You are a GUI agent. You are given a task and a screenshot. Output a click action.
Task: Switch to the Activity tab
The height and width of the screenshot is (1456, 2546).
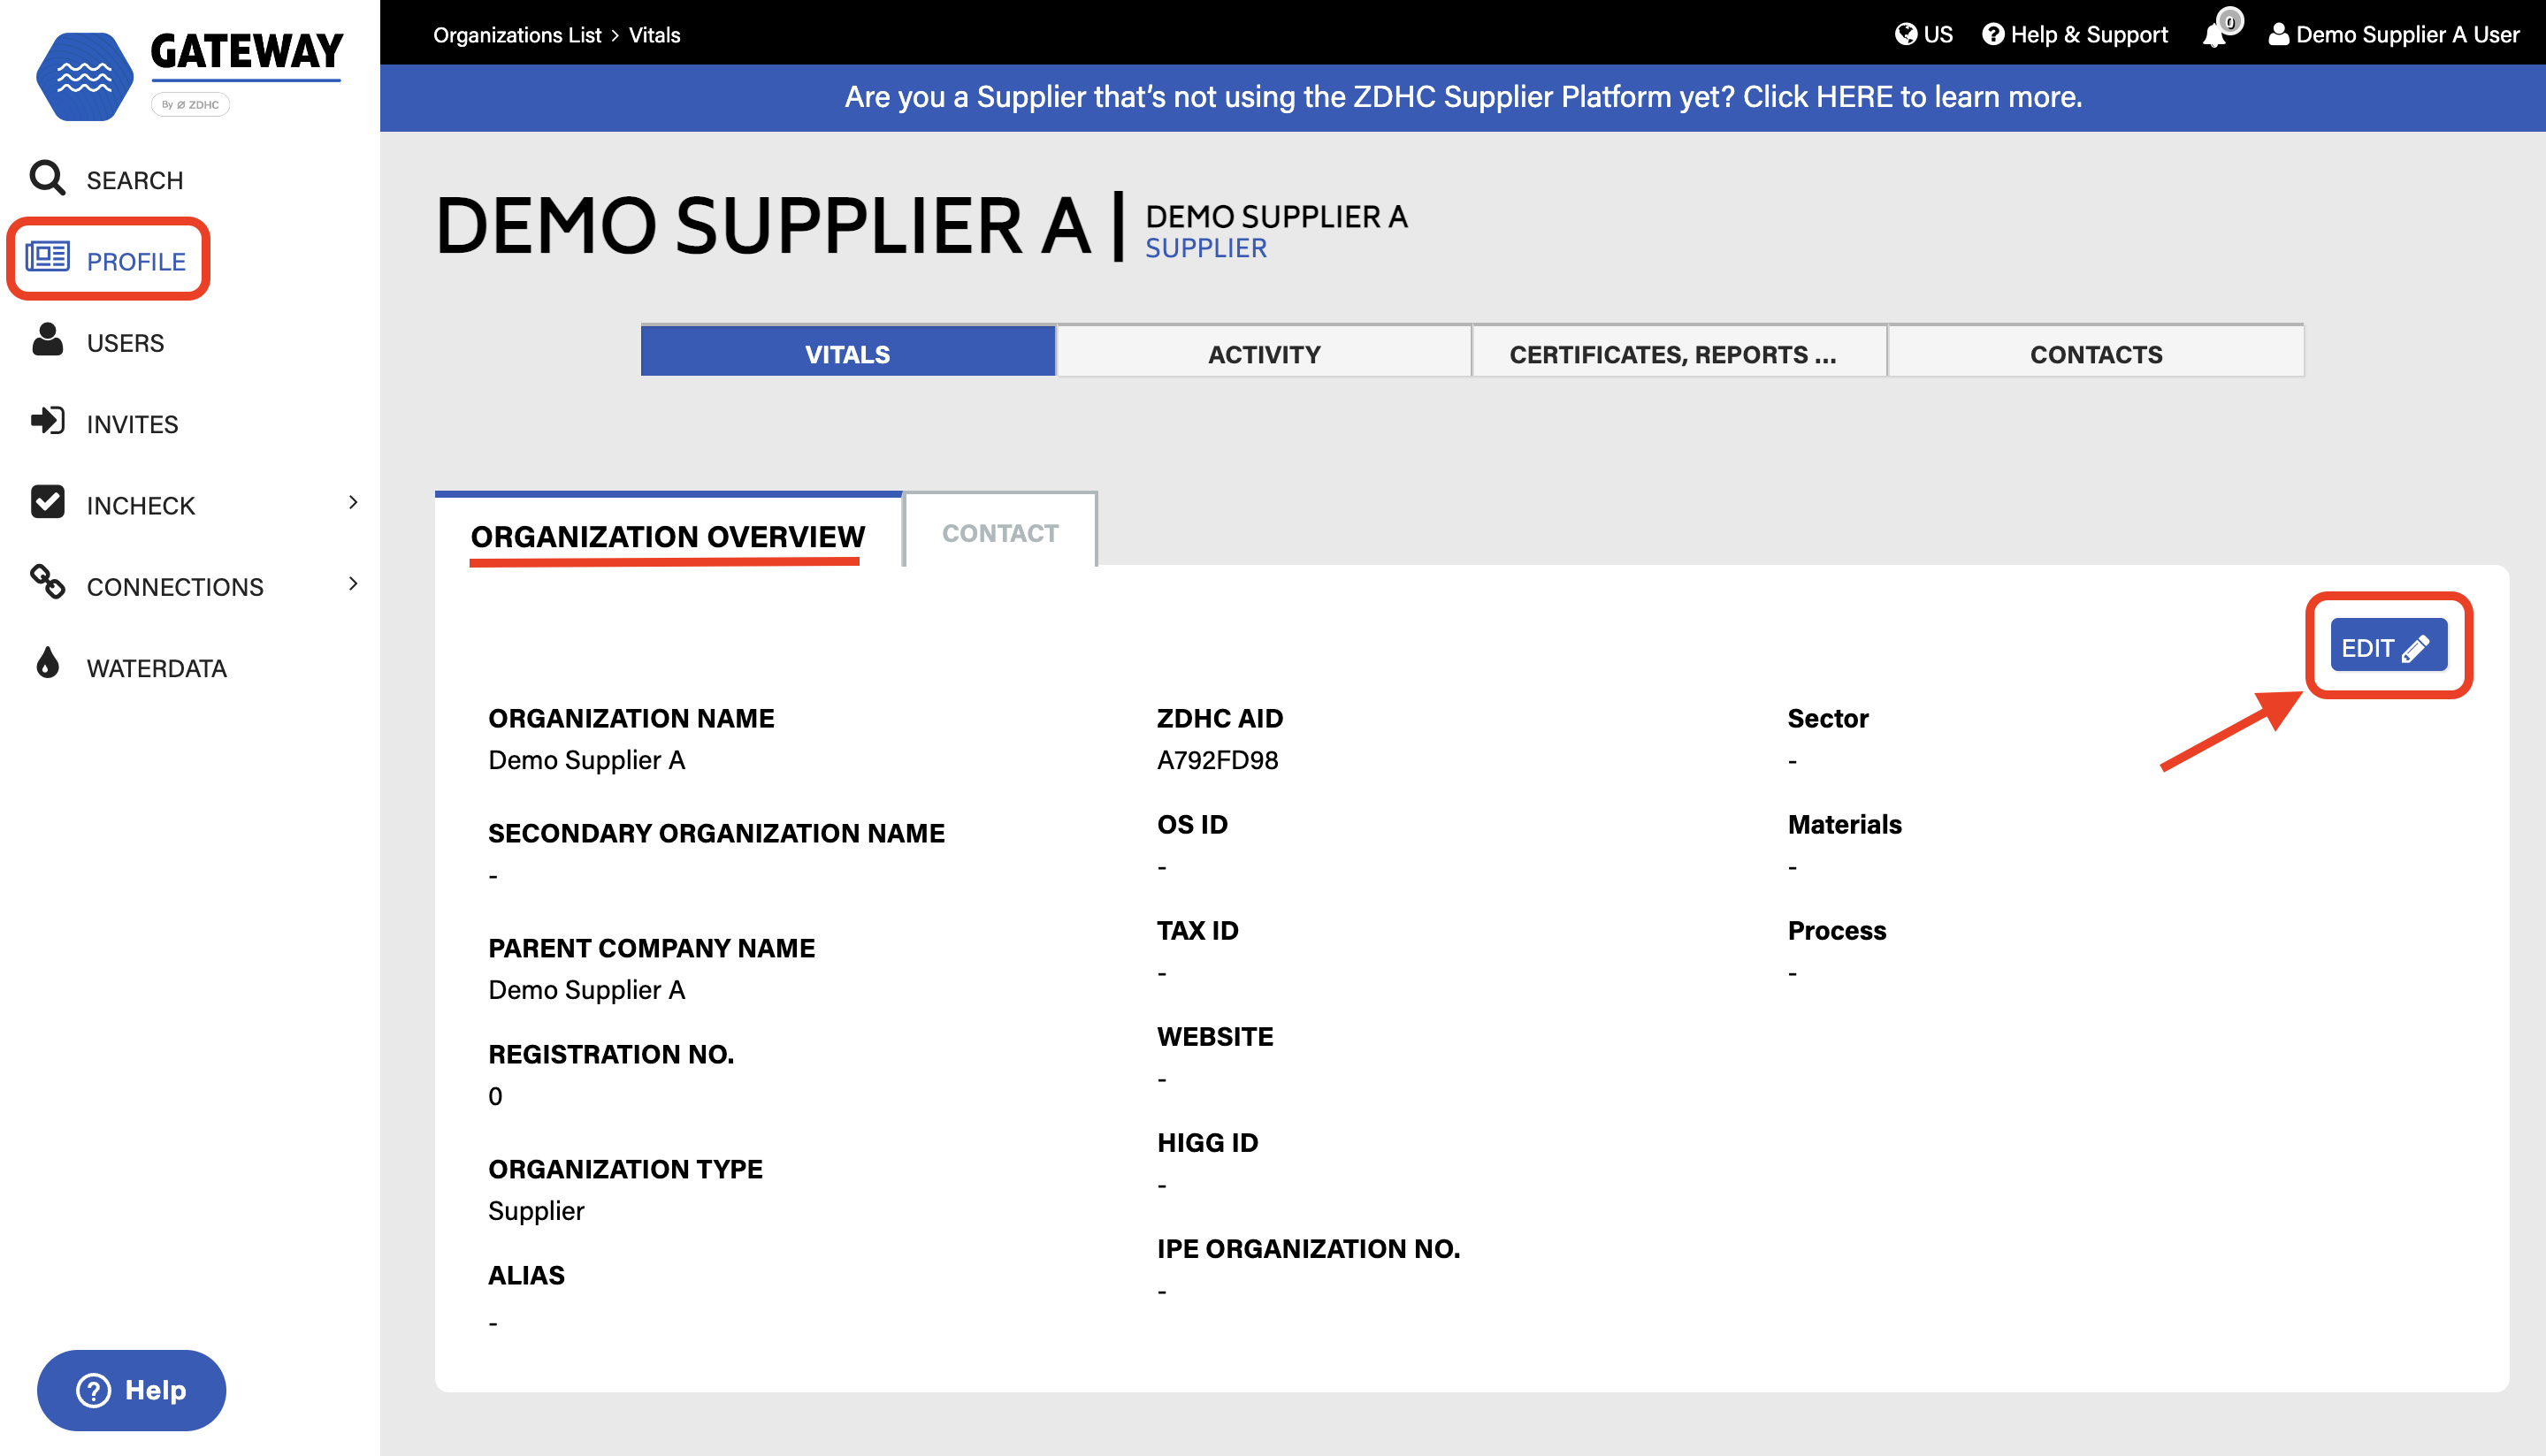[x=1263, y=354]
